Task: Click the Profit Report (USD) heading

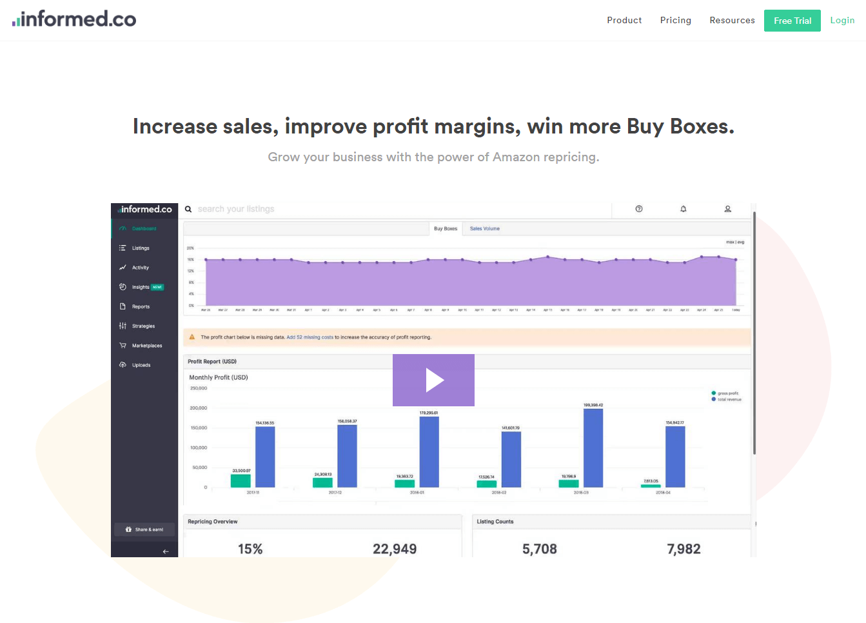Action: 212,362
